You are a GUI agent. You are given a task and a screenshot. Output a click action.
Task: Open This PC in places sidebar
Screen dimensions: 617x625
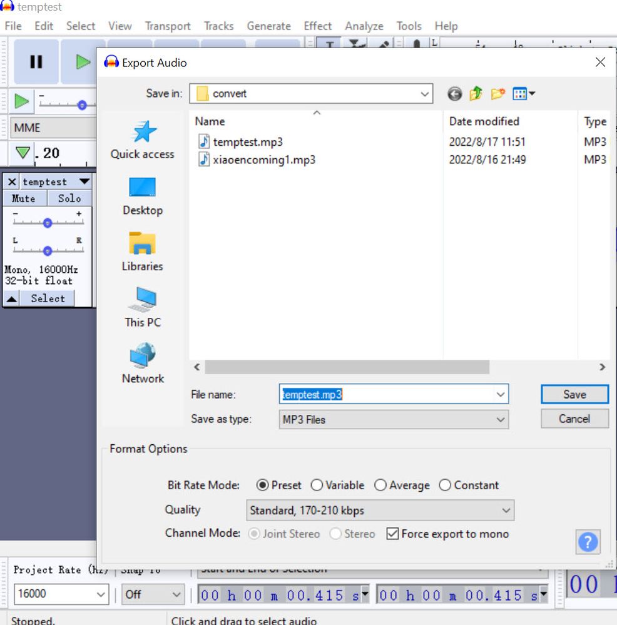pos(143,308)
